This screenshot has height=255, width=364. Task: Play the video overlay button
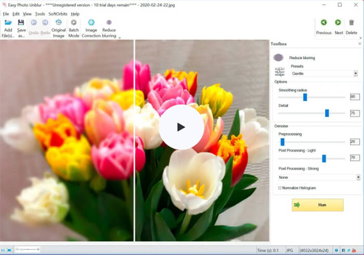[181, 127]
